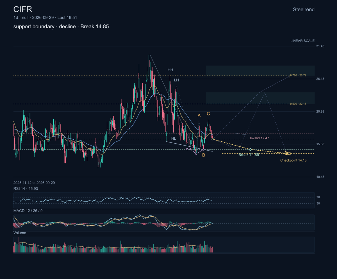
Task: Click the RSI 30 level label
Action: [318, 203]
